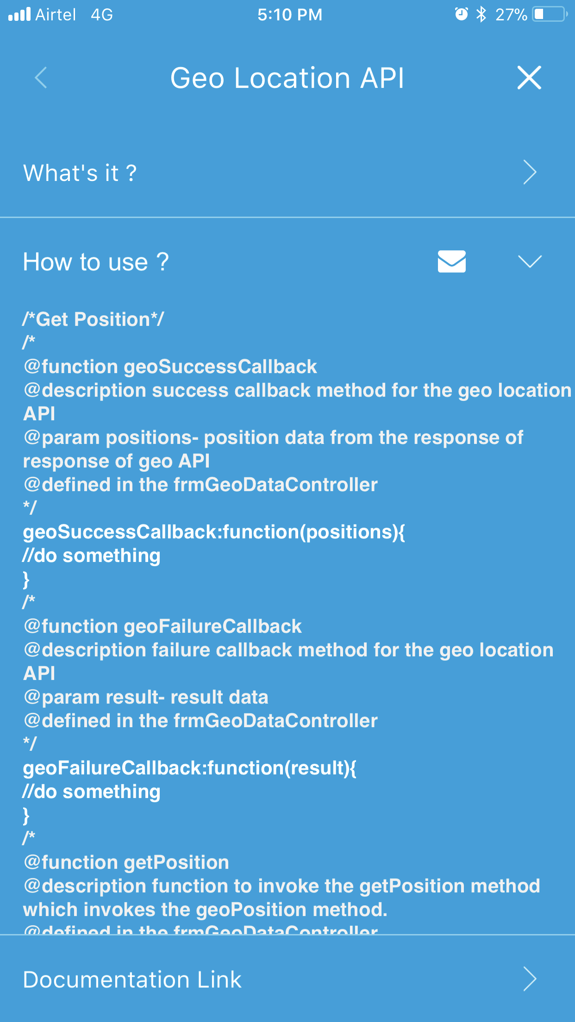Tap the envelope email icon

451,262
